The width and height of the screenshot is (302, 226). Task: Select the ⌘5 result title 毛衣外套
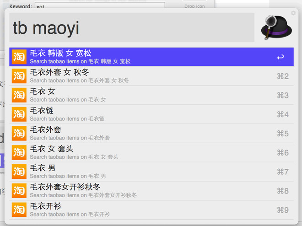coord(46,129)
